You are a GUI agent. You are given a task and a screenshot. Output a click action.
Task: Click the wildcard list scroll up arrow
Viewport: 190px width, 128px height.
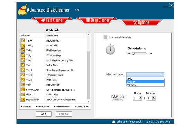(x=88, y=35)
